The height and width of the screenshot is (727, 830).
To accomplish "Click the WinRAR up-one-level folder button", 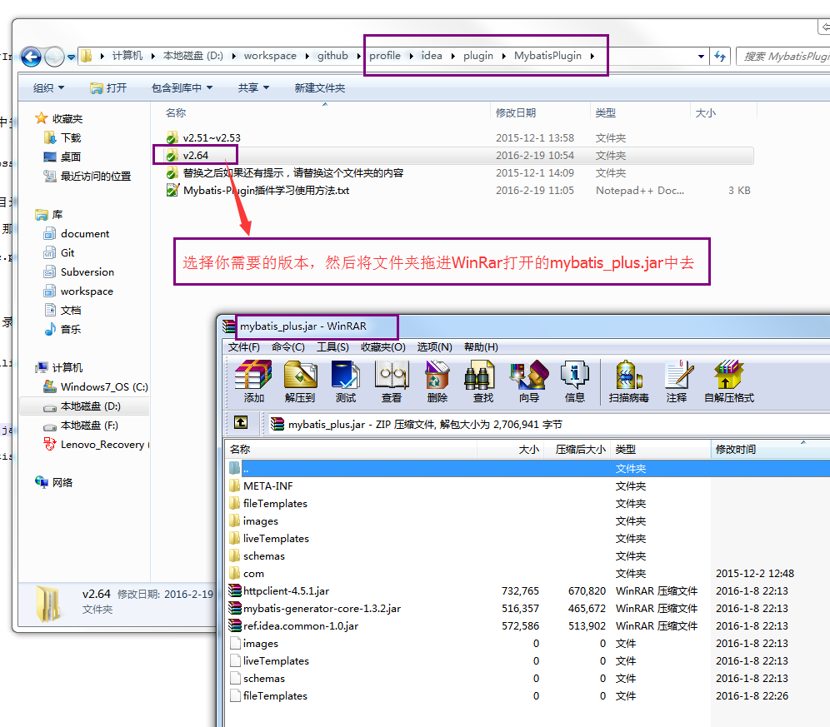I will [x=241, y=422].
